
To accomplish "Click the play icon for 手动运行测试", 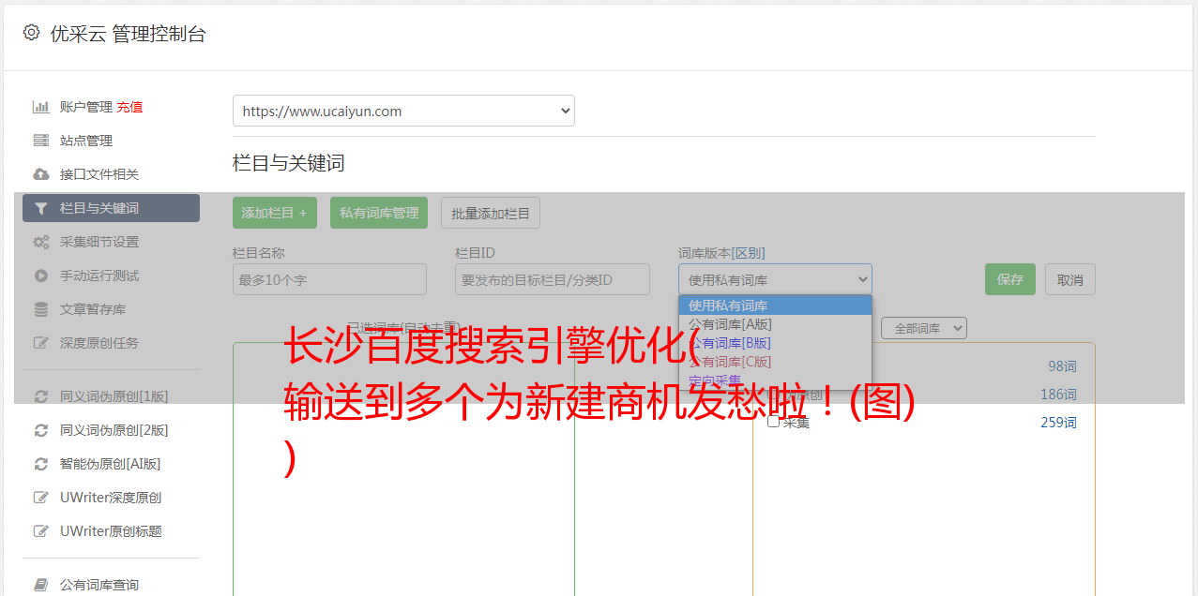I will tap(40, 276).
